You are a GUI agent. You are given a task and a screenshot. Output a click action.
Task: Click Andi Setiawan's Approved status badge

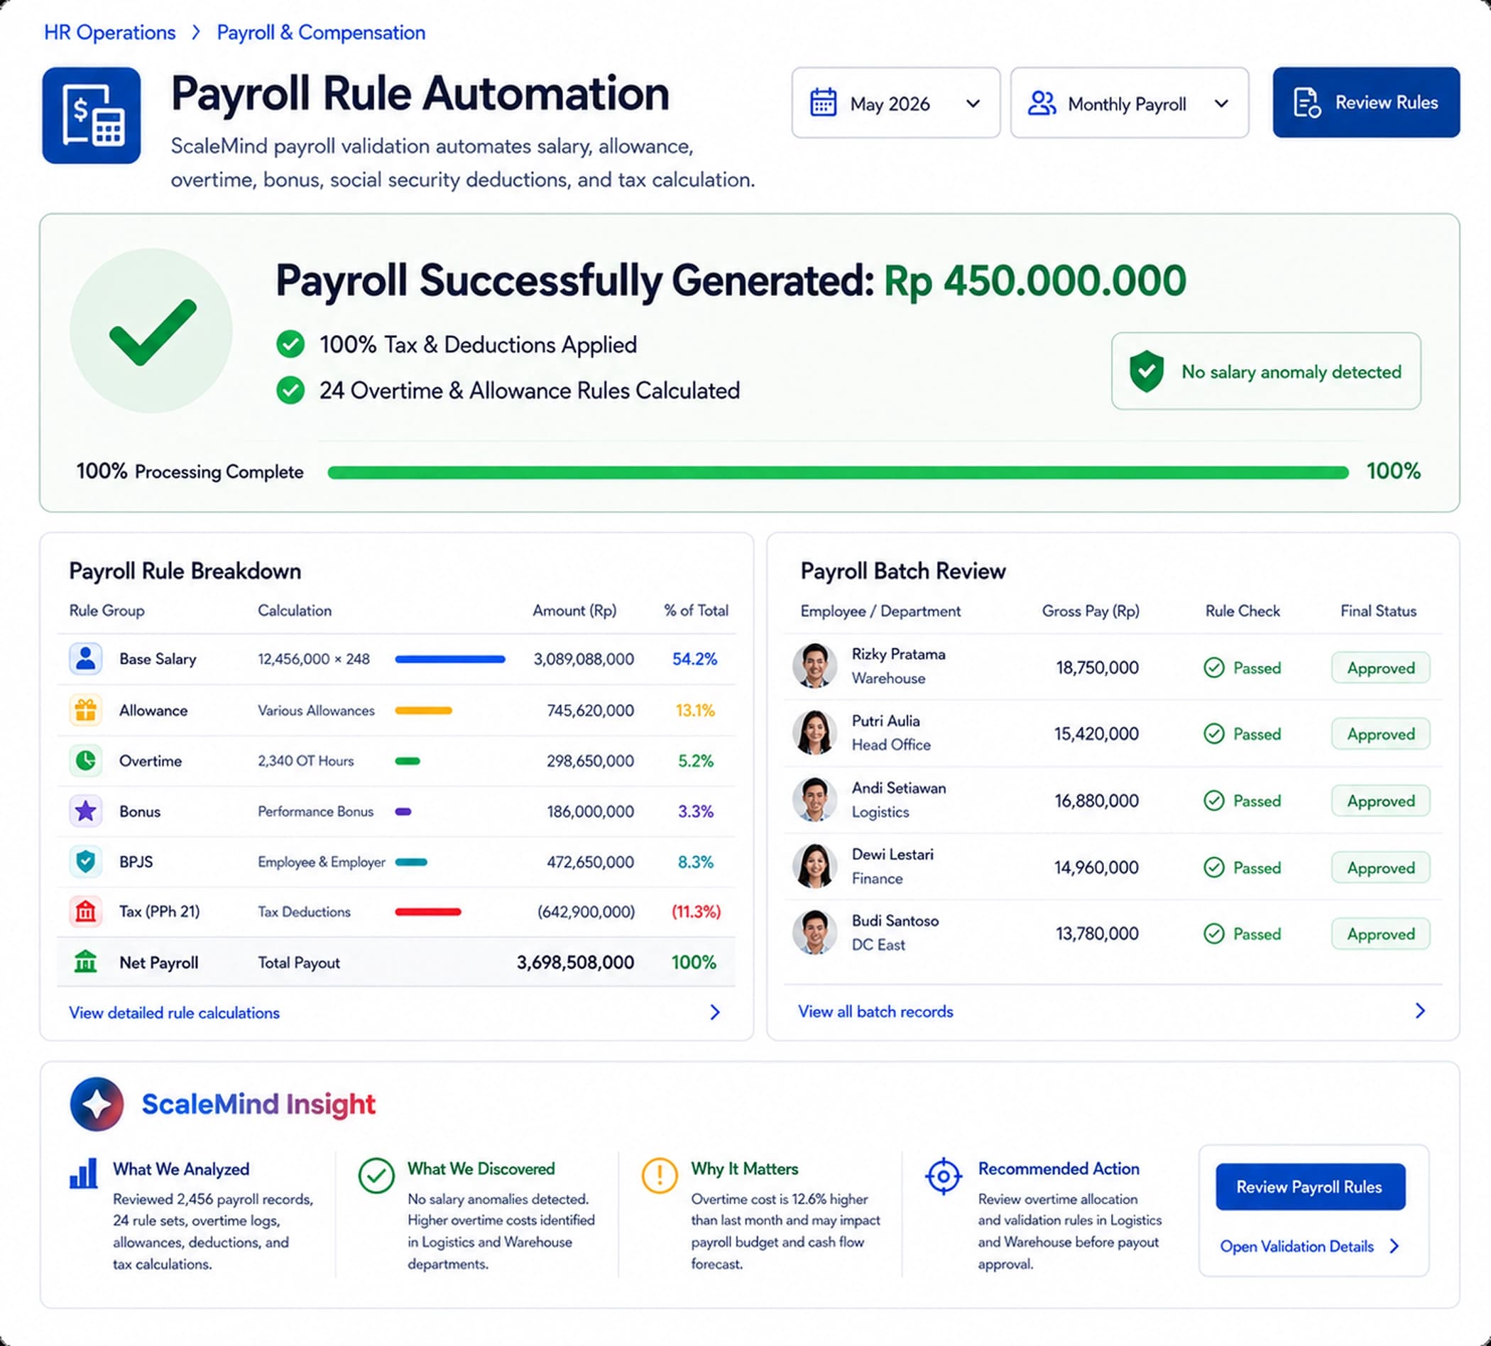coord(1380,801)
